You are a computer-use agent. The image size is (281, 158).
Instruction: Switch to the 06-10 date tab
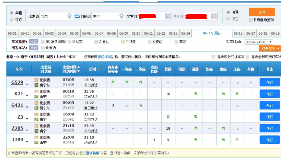[136, 33]
